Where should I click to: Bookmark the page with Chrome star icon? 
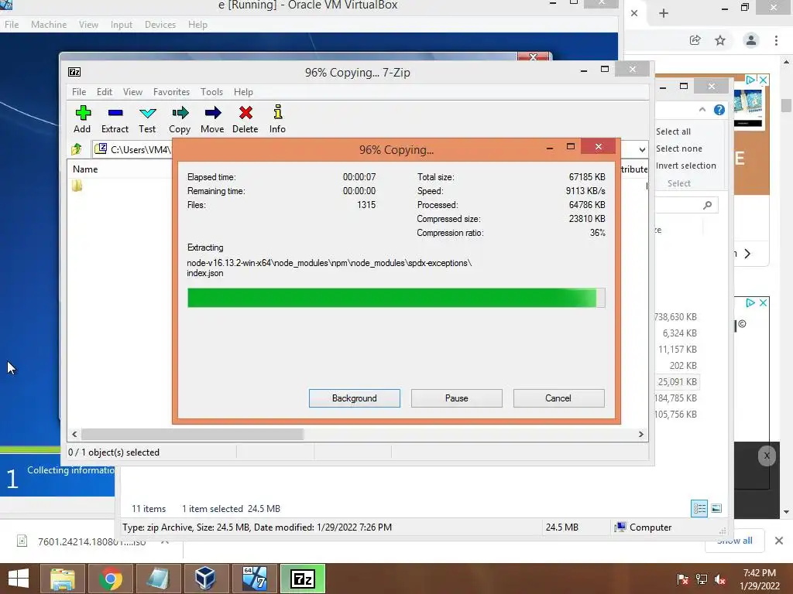coord(720,40)
